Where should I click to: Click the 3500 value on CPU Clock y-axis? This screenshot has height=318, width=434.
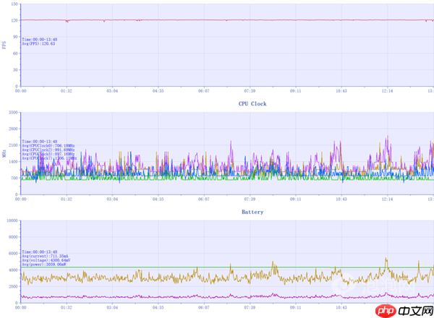click(13, 112)
